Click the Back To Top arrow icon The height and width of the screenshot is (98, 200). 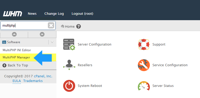coord(4,65)
